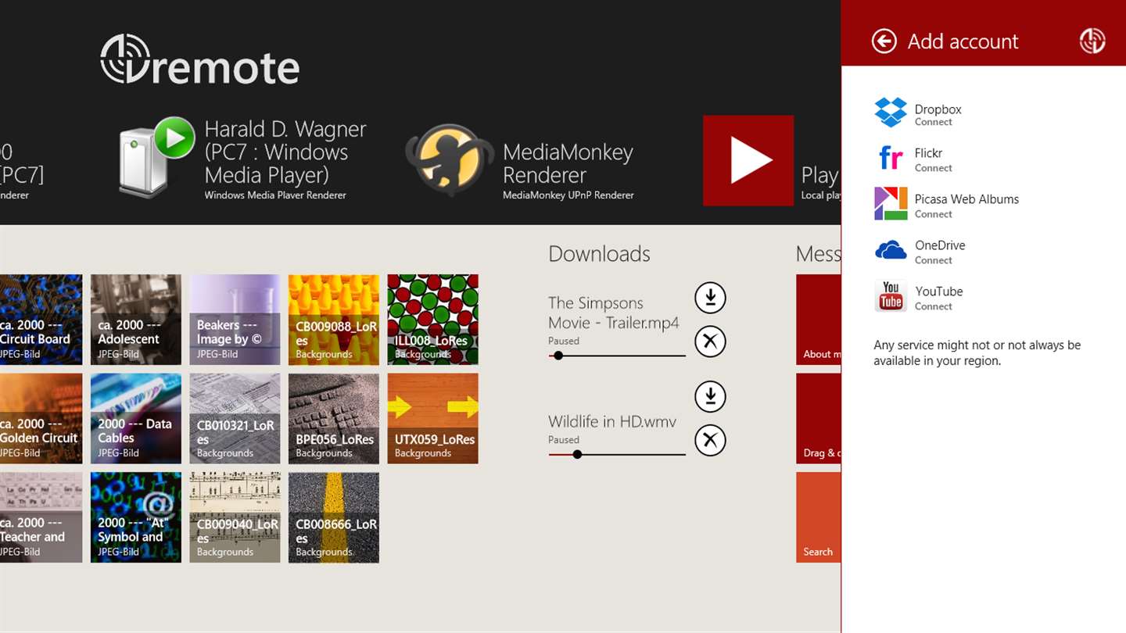Viewport: 1126px width, 633px height.
Task: Click The Simpsons Movie - Trailer.mp4 title
Action: (614, 313)
